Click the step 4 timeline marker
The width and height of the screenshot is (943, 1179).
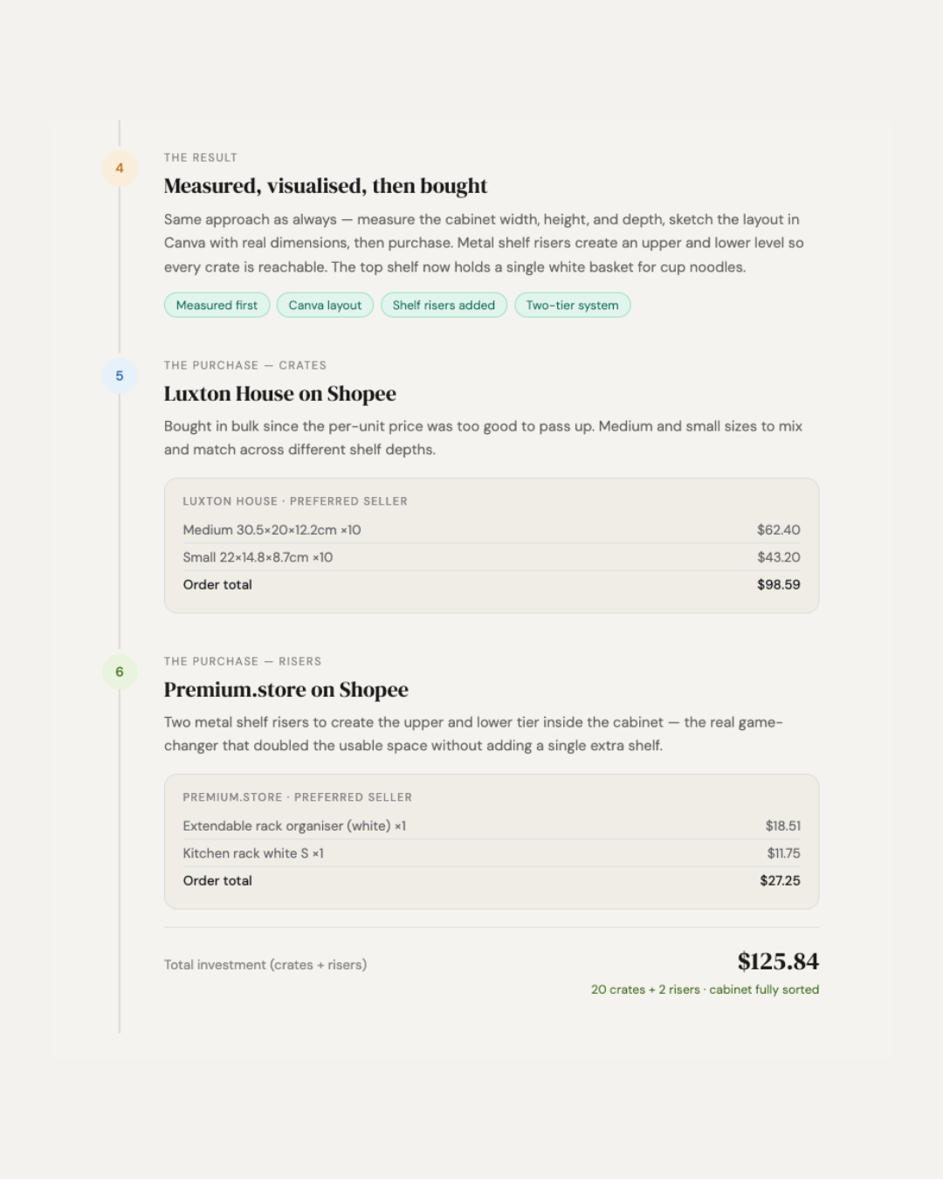coord(120,168)
